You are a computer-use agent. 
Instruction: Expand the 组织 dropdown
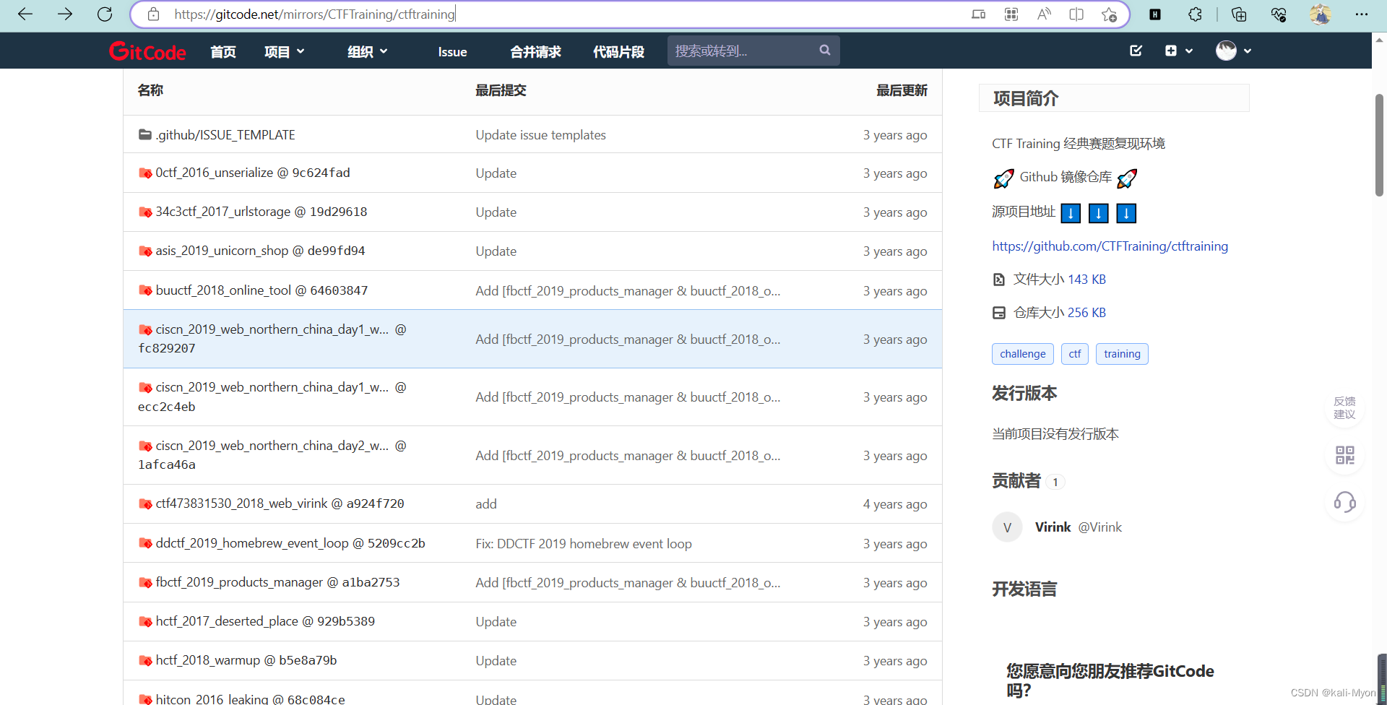(x=367, y=51)
